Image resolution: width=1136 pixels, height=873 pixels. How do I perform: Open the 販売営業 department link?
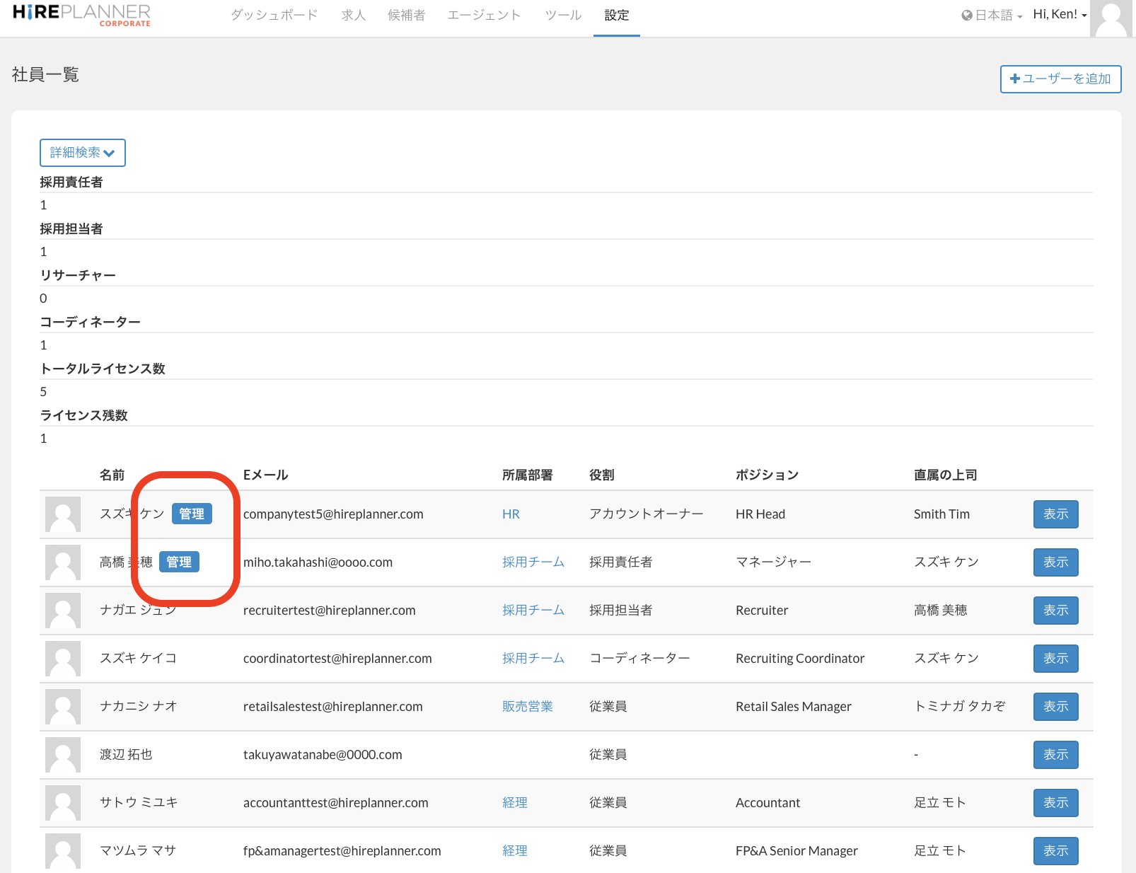527,707
